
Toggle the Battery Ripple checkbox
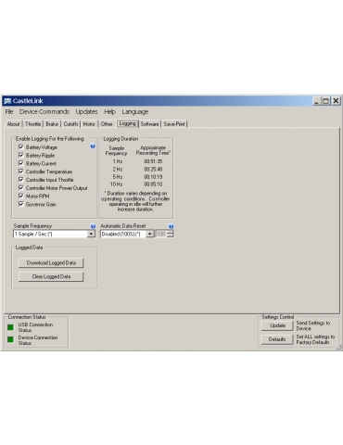(21, 155)
